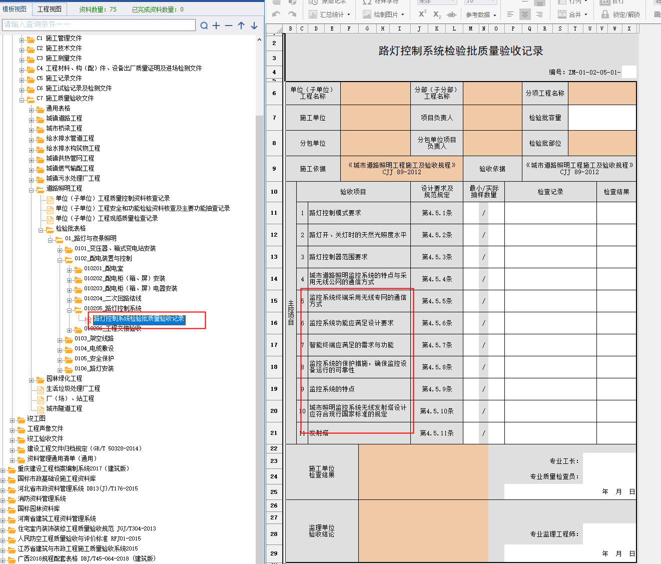Click the 施工单位检查结果 orange cell
661x564 pixels.
tap(423, 472)
